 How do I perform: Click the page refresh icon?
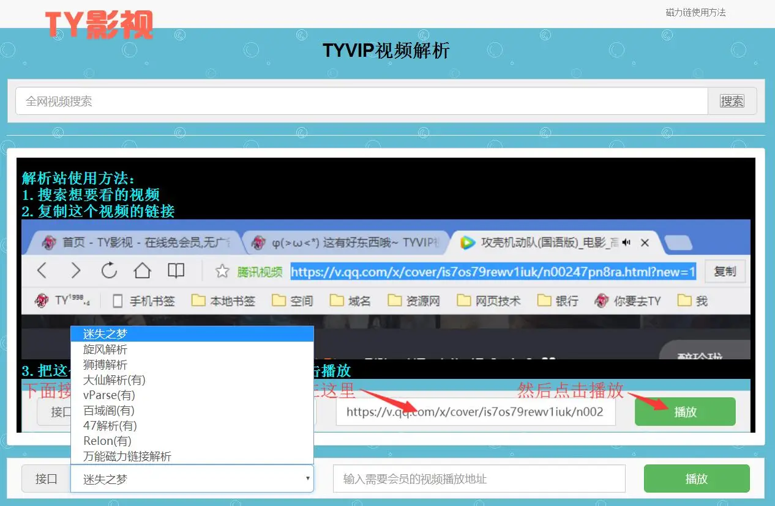[x=108, y=270]
